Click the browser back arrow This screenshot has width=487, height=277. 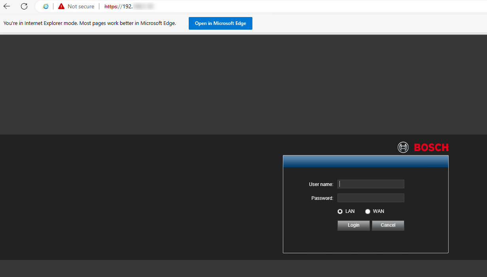click(7, 6)
